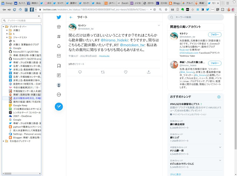Expand the ジャーナリスト bookmark folder

[x=7, y=37]
